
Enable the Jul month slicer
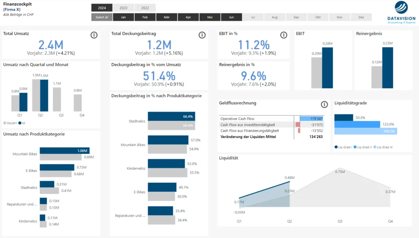pos(253,17)
